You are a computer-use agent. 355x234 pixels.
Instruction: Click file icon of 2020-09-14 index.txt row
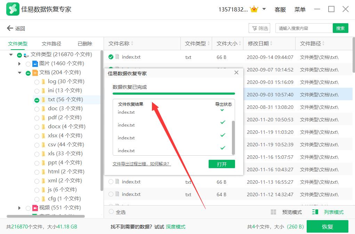click(117, 57)
